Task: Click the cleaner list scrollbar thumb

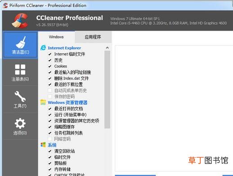Action: coord(107,89)
